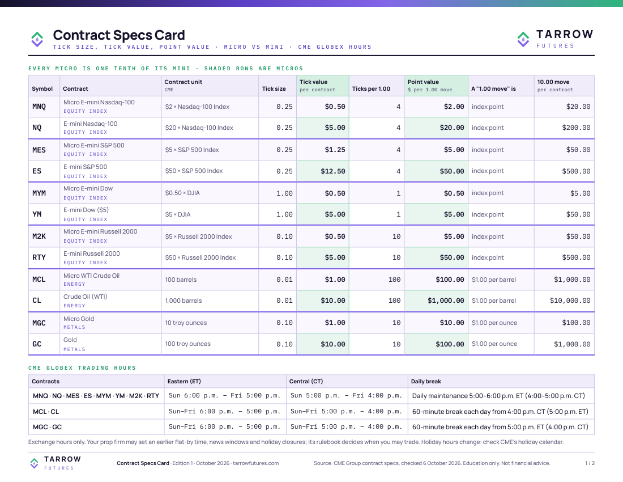This screenshot has width=623, height=482.
Task: Click the page number 1 / 2
Action: pyautogui.click(x=590, y=463)
